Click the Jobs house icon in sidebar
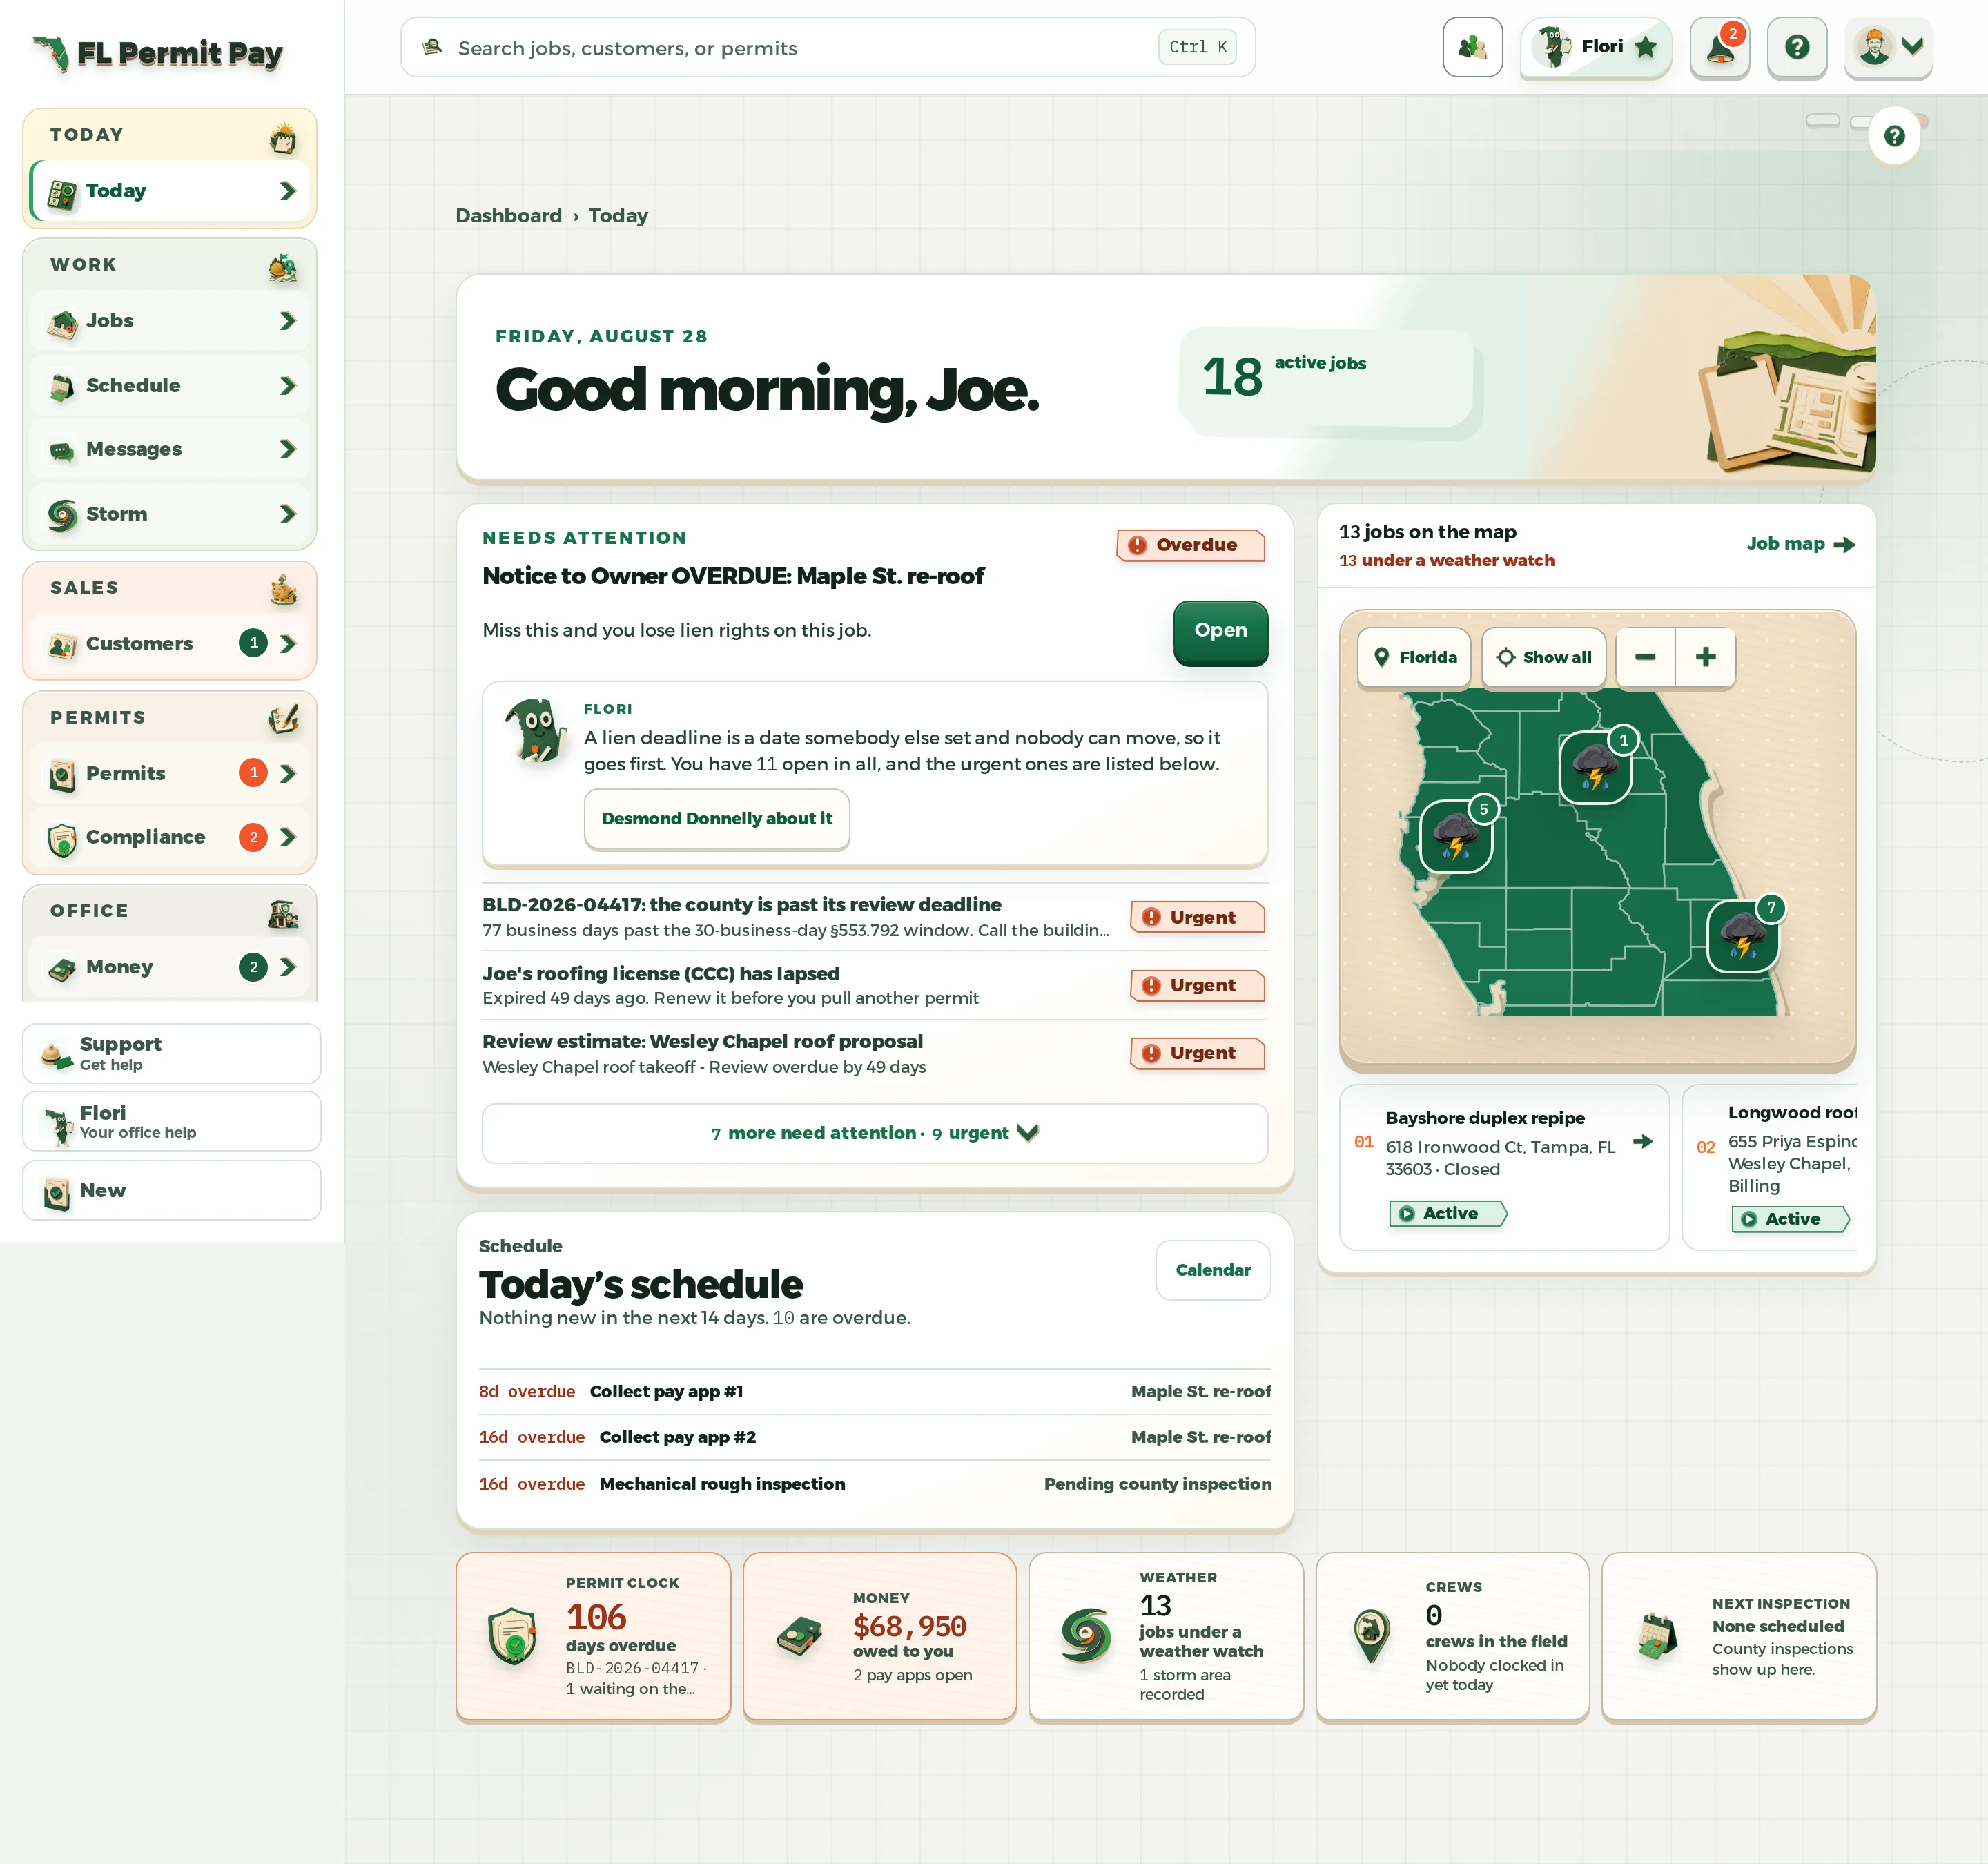Image resolution: width=1988 pixels, height=1864 pixels. 62,322
